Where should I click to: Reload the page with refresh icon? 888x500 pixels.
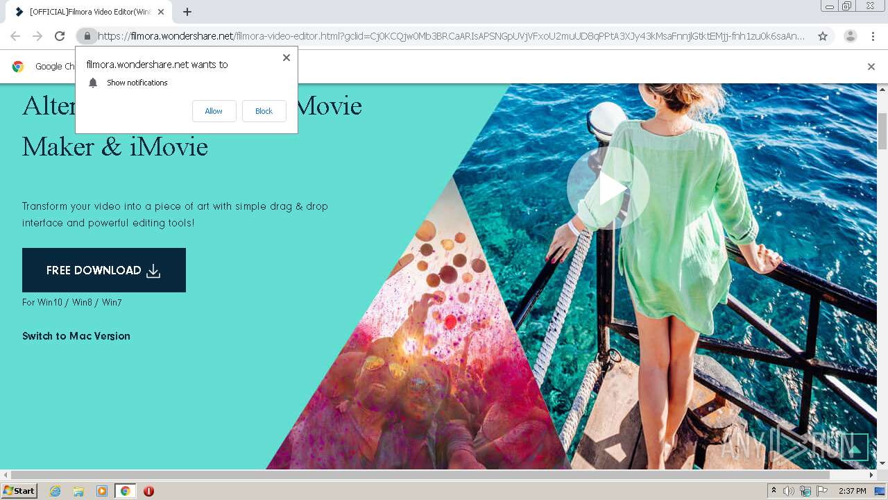click(x=60, y=36)
